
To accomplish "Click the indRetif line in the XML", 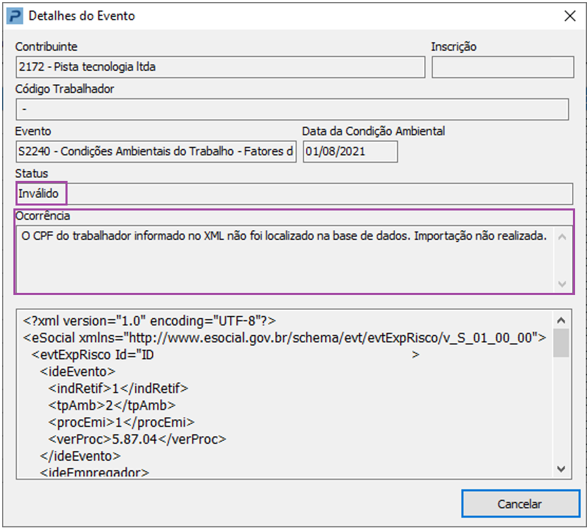I will pos(118,388).
